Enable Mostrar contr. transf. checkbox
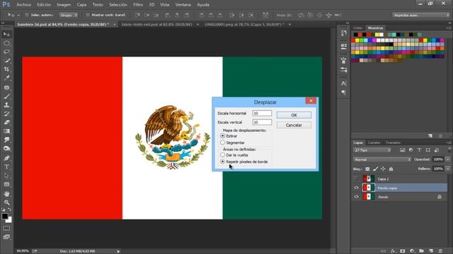 88,15
